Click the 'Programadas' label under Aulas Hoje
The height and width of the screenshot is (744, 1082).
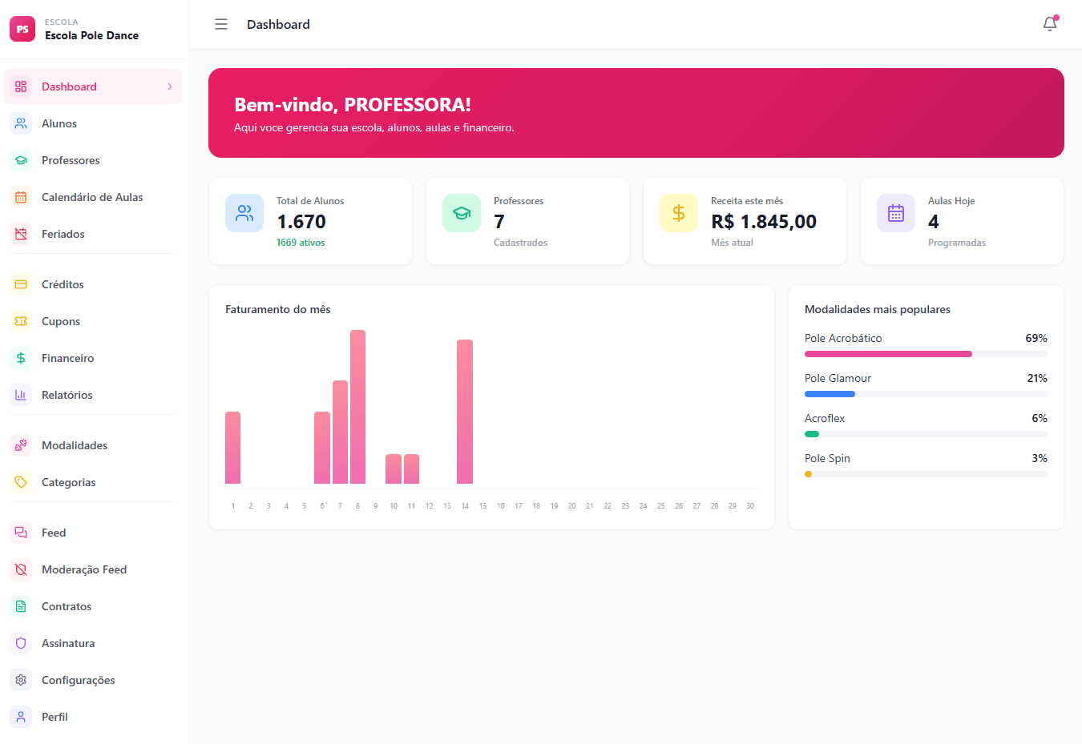pyautogui.click(x=957, y=243)
